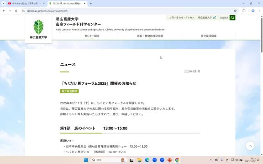Expand the センター紹介 menu
The image size is (263, 164).
pyautogui.click(x=92, y=36)
